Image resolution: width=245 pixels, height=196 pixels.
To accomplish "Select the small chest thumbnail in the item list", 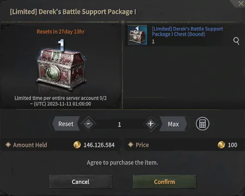I will coord(137,35).
